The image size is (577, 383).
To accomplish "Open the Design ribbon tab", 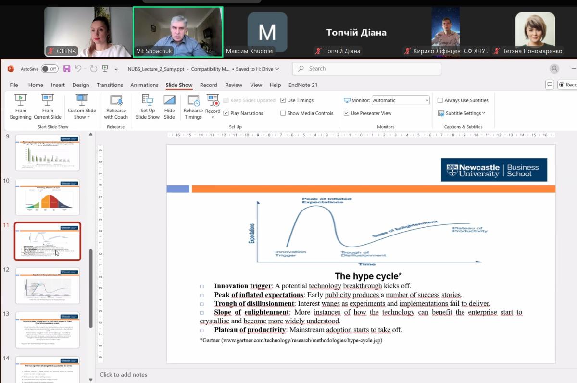I will click(81, 85).
